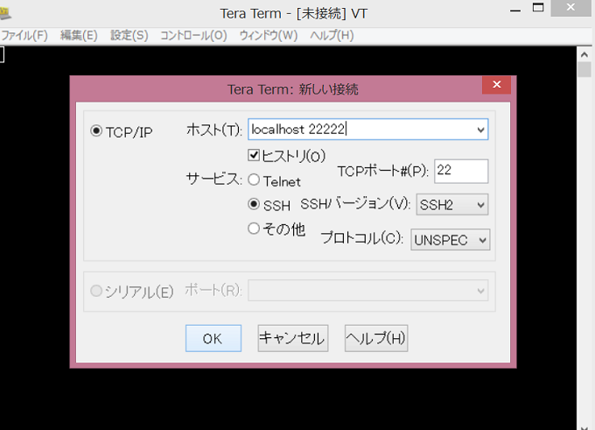This screenshot has height=430, width=595.
Task: Confirm connection with OK button
Action: pyautogui.click(x=213, y=338)
